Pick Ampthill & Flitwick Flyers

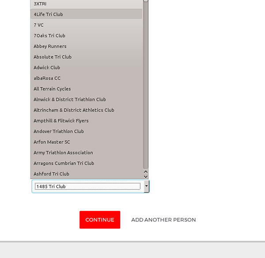[x=87, y=121]
